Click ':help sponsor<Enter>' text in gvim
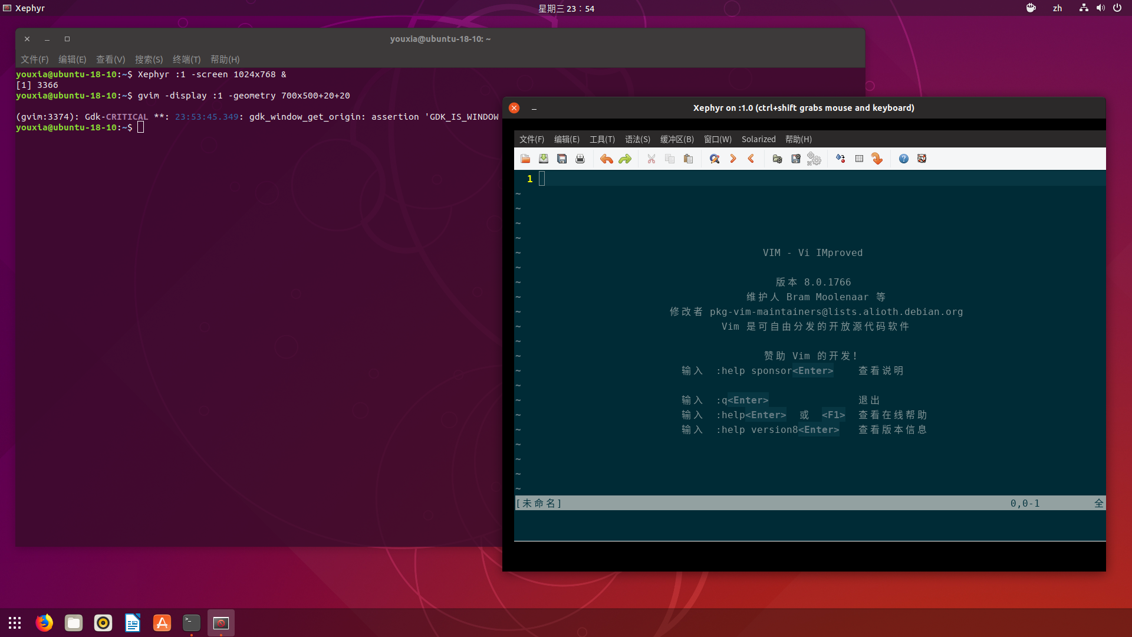The width and height of the screenshot is (1132, 637). click(x=774, y=370)
